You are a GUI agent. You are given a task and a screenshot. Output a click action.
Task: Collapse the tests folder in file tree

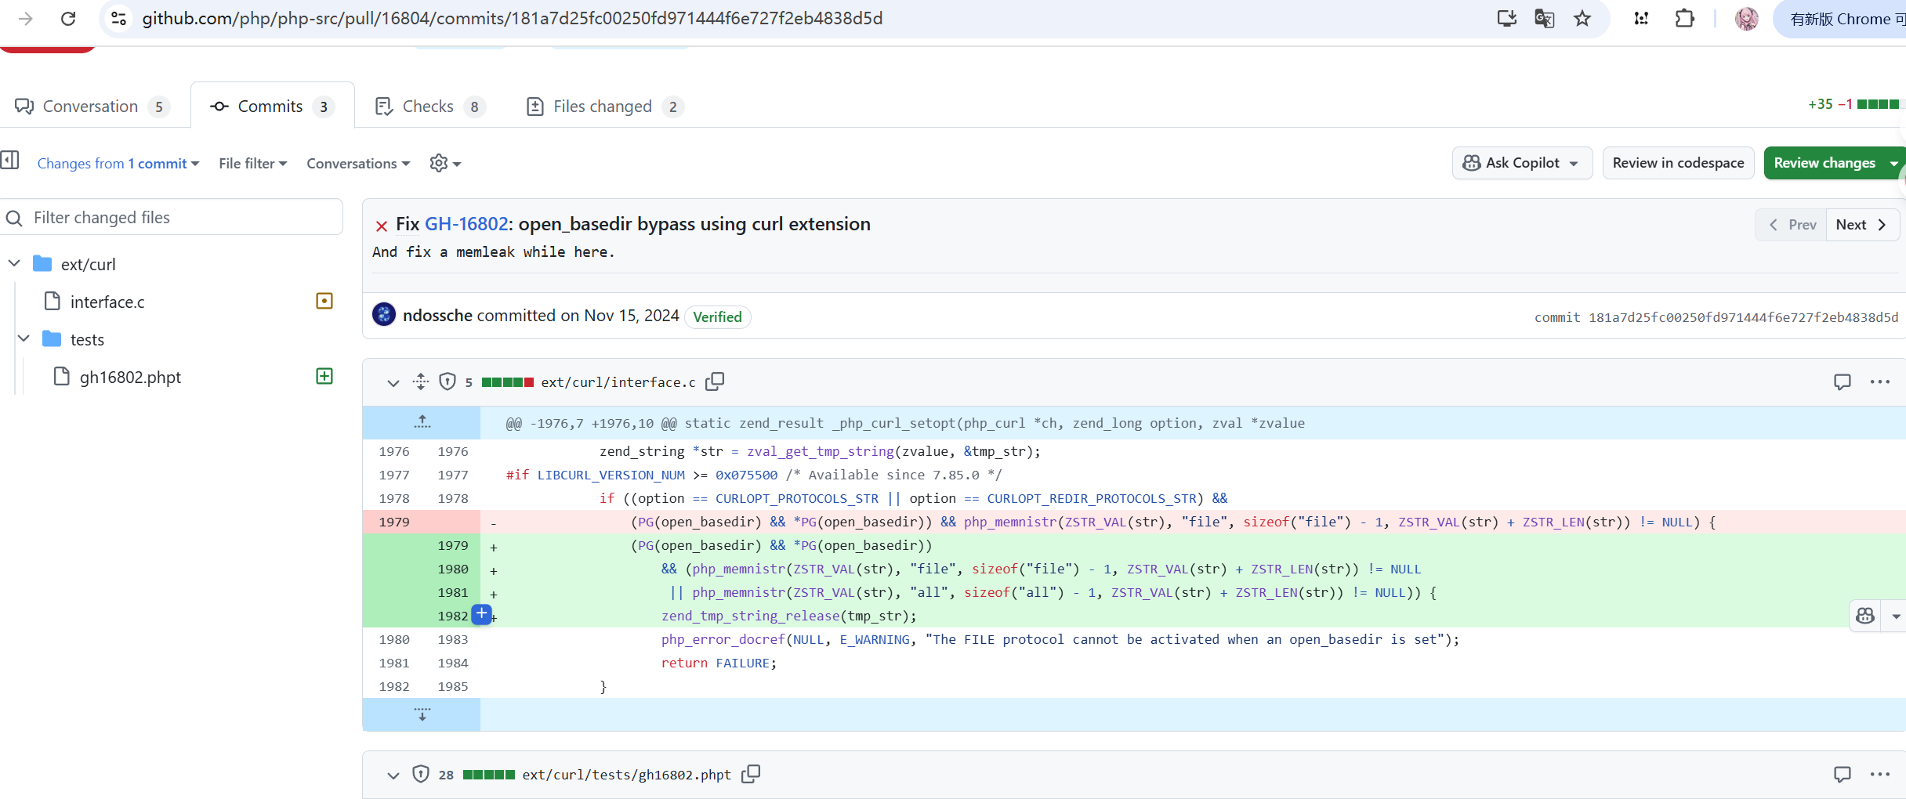click(24, 338)
